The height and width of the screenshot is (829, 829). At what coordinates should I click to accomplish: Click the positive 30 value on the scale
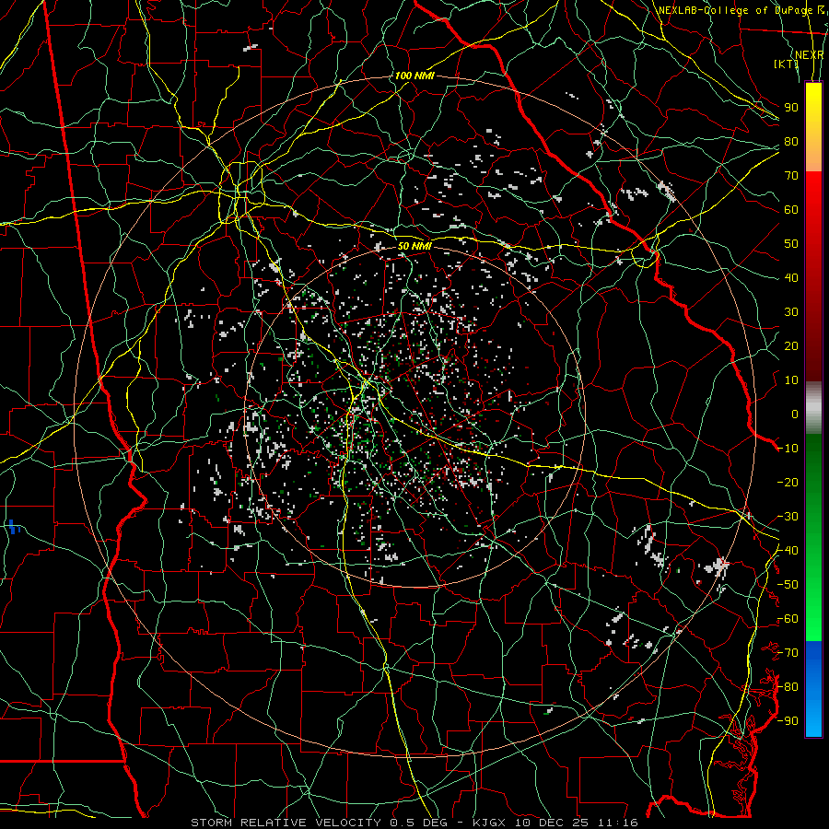[x=791, y=311]
